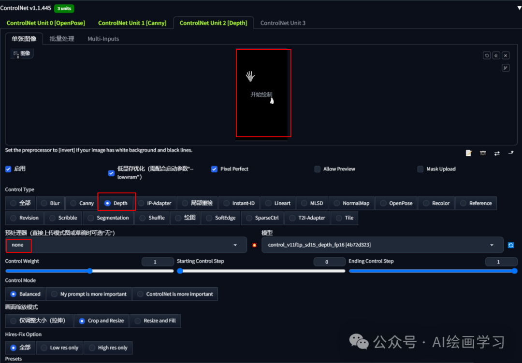522x363 pixels.
Task: Select the Revision control type
Action: point(24,218)
